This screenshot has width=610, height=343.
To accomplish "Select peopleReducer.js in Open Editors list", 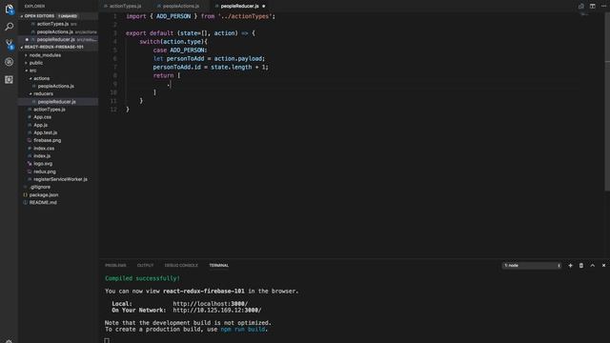I will (57, 40).
